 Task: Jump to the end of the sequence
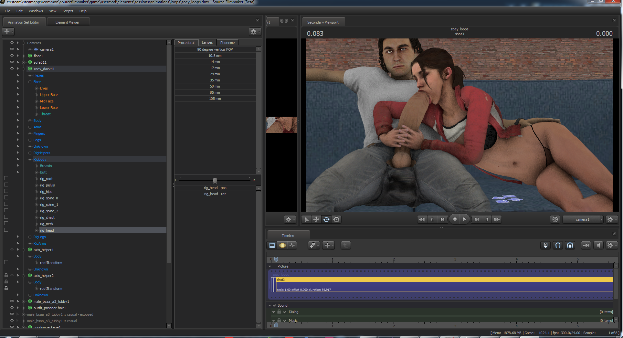pos(497,219)
